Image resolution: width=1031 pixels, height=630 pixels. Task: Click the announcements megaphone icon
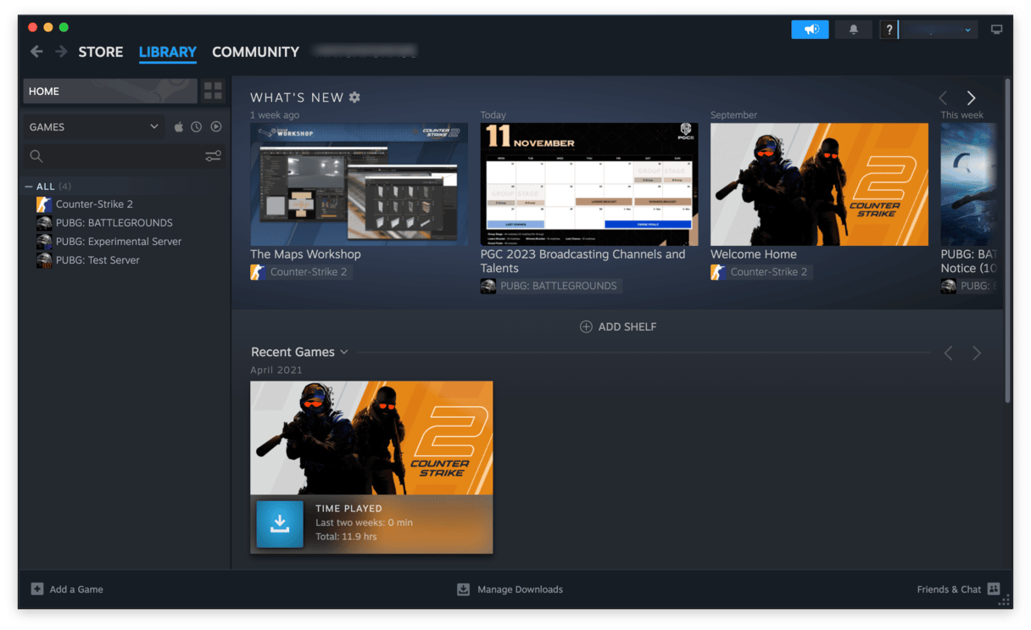pyautogui.click(x=810, y=30)
